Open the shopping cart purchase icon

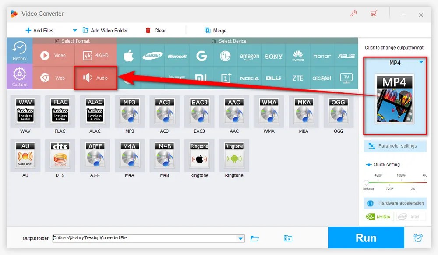pyautogui.click(x=374, y=14)
